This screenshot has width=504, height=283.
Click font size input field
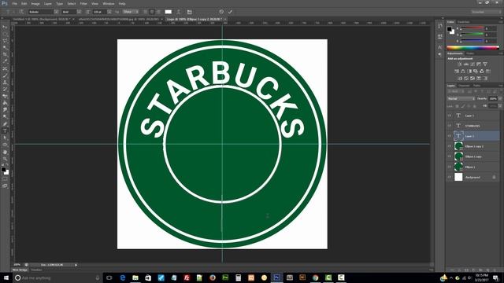(x=99, y=12)
